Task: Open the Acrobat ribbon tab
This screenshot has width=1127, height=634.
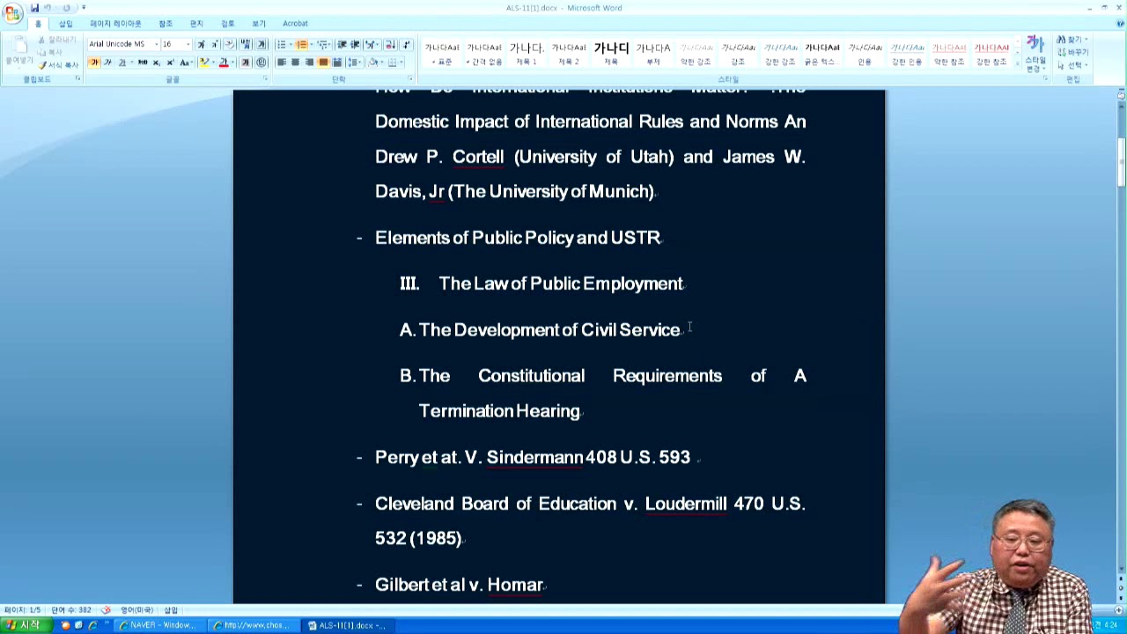Action: tap(295, 24)
